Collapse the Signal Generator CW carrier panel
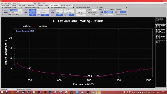This screenshot has width=167, height=94. pyautogui.click(x=22, y=8)
